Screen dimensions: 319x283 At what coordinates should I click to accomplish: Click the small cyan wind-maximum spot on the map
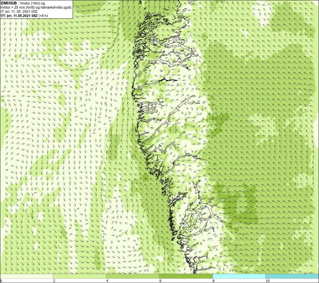(224, 200)
